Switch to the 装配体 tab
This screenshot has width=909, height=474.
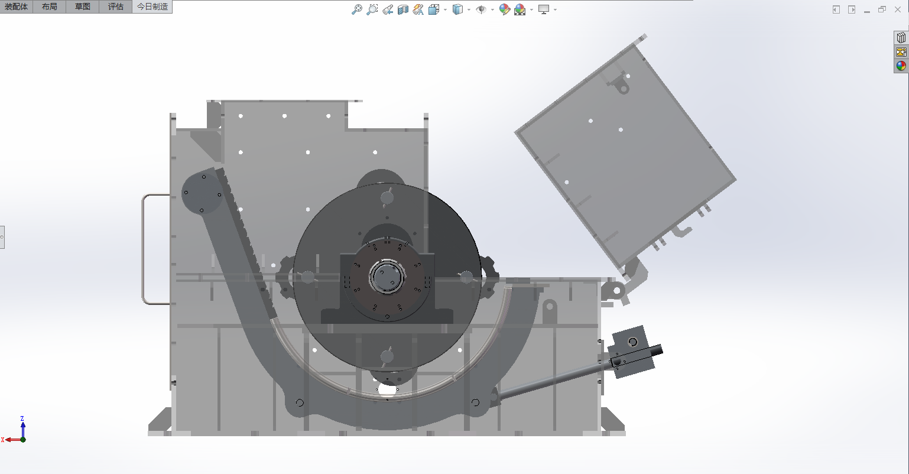(x=17, y=7)
